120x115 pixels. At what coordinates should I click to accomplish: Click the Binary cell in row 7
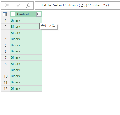click(x=26, y=57)
